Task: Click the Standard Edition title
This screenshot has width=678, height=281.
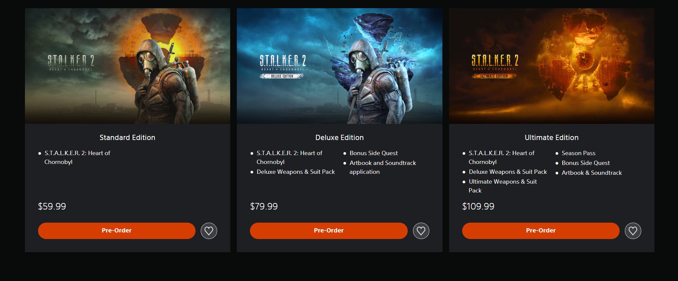Action: [x=128, y=138]
